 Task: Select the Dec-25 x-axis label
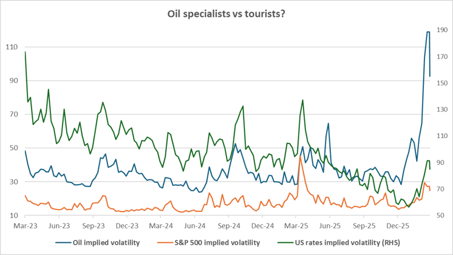click(x=397, y=225)
